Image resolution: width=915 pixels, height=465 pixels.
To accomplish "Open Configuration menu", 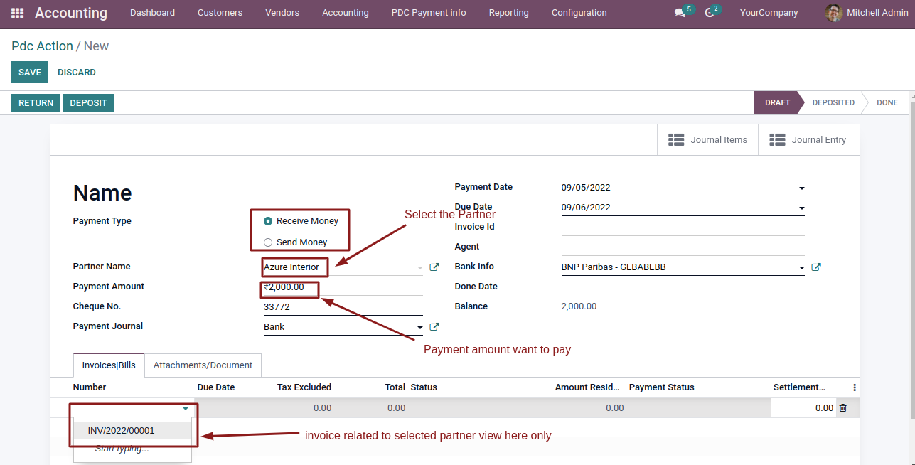I will (579, 13).
